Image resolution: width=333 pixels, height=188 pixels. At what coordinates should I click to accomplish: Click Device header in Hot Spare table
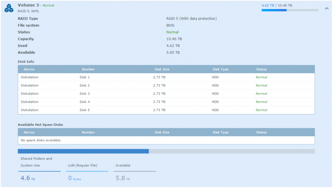coord(29,132)
